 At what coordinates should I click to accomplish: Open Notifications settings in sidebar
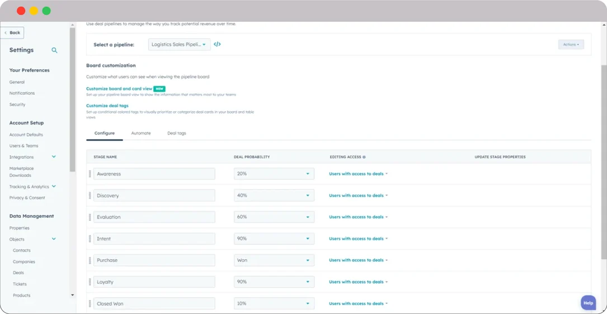22,93
